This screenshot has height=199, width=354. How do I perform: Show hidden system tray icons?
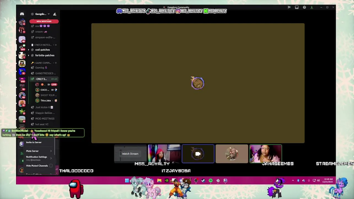tap(293, 180)
